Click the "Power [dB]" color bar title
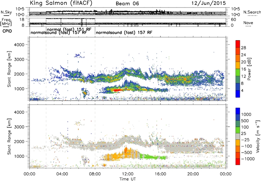 point(249,69)
